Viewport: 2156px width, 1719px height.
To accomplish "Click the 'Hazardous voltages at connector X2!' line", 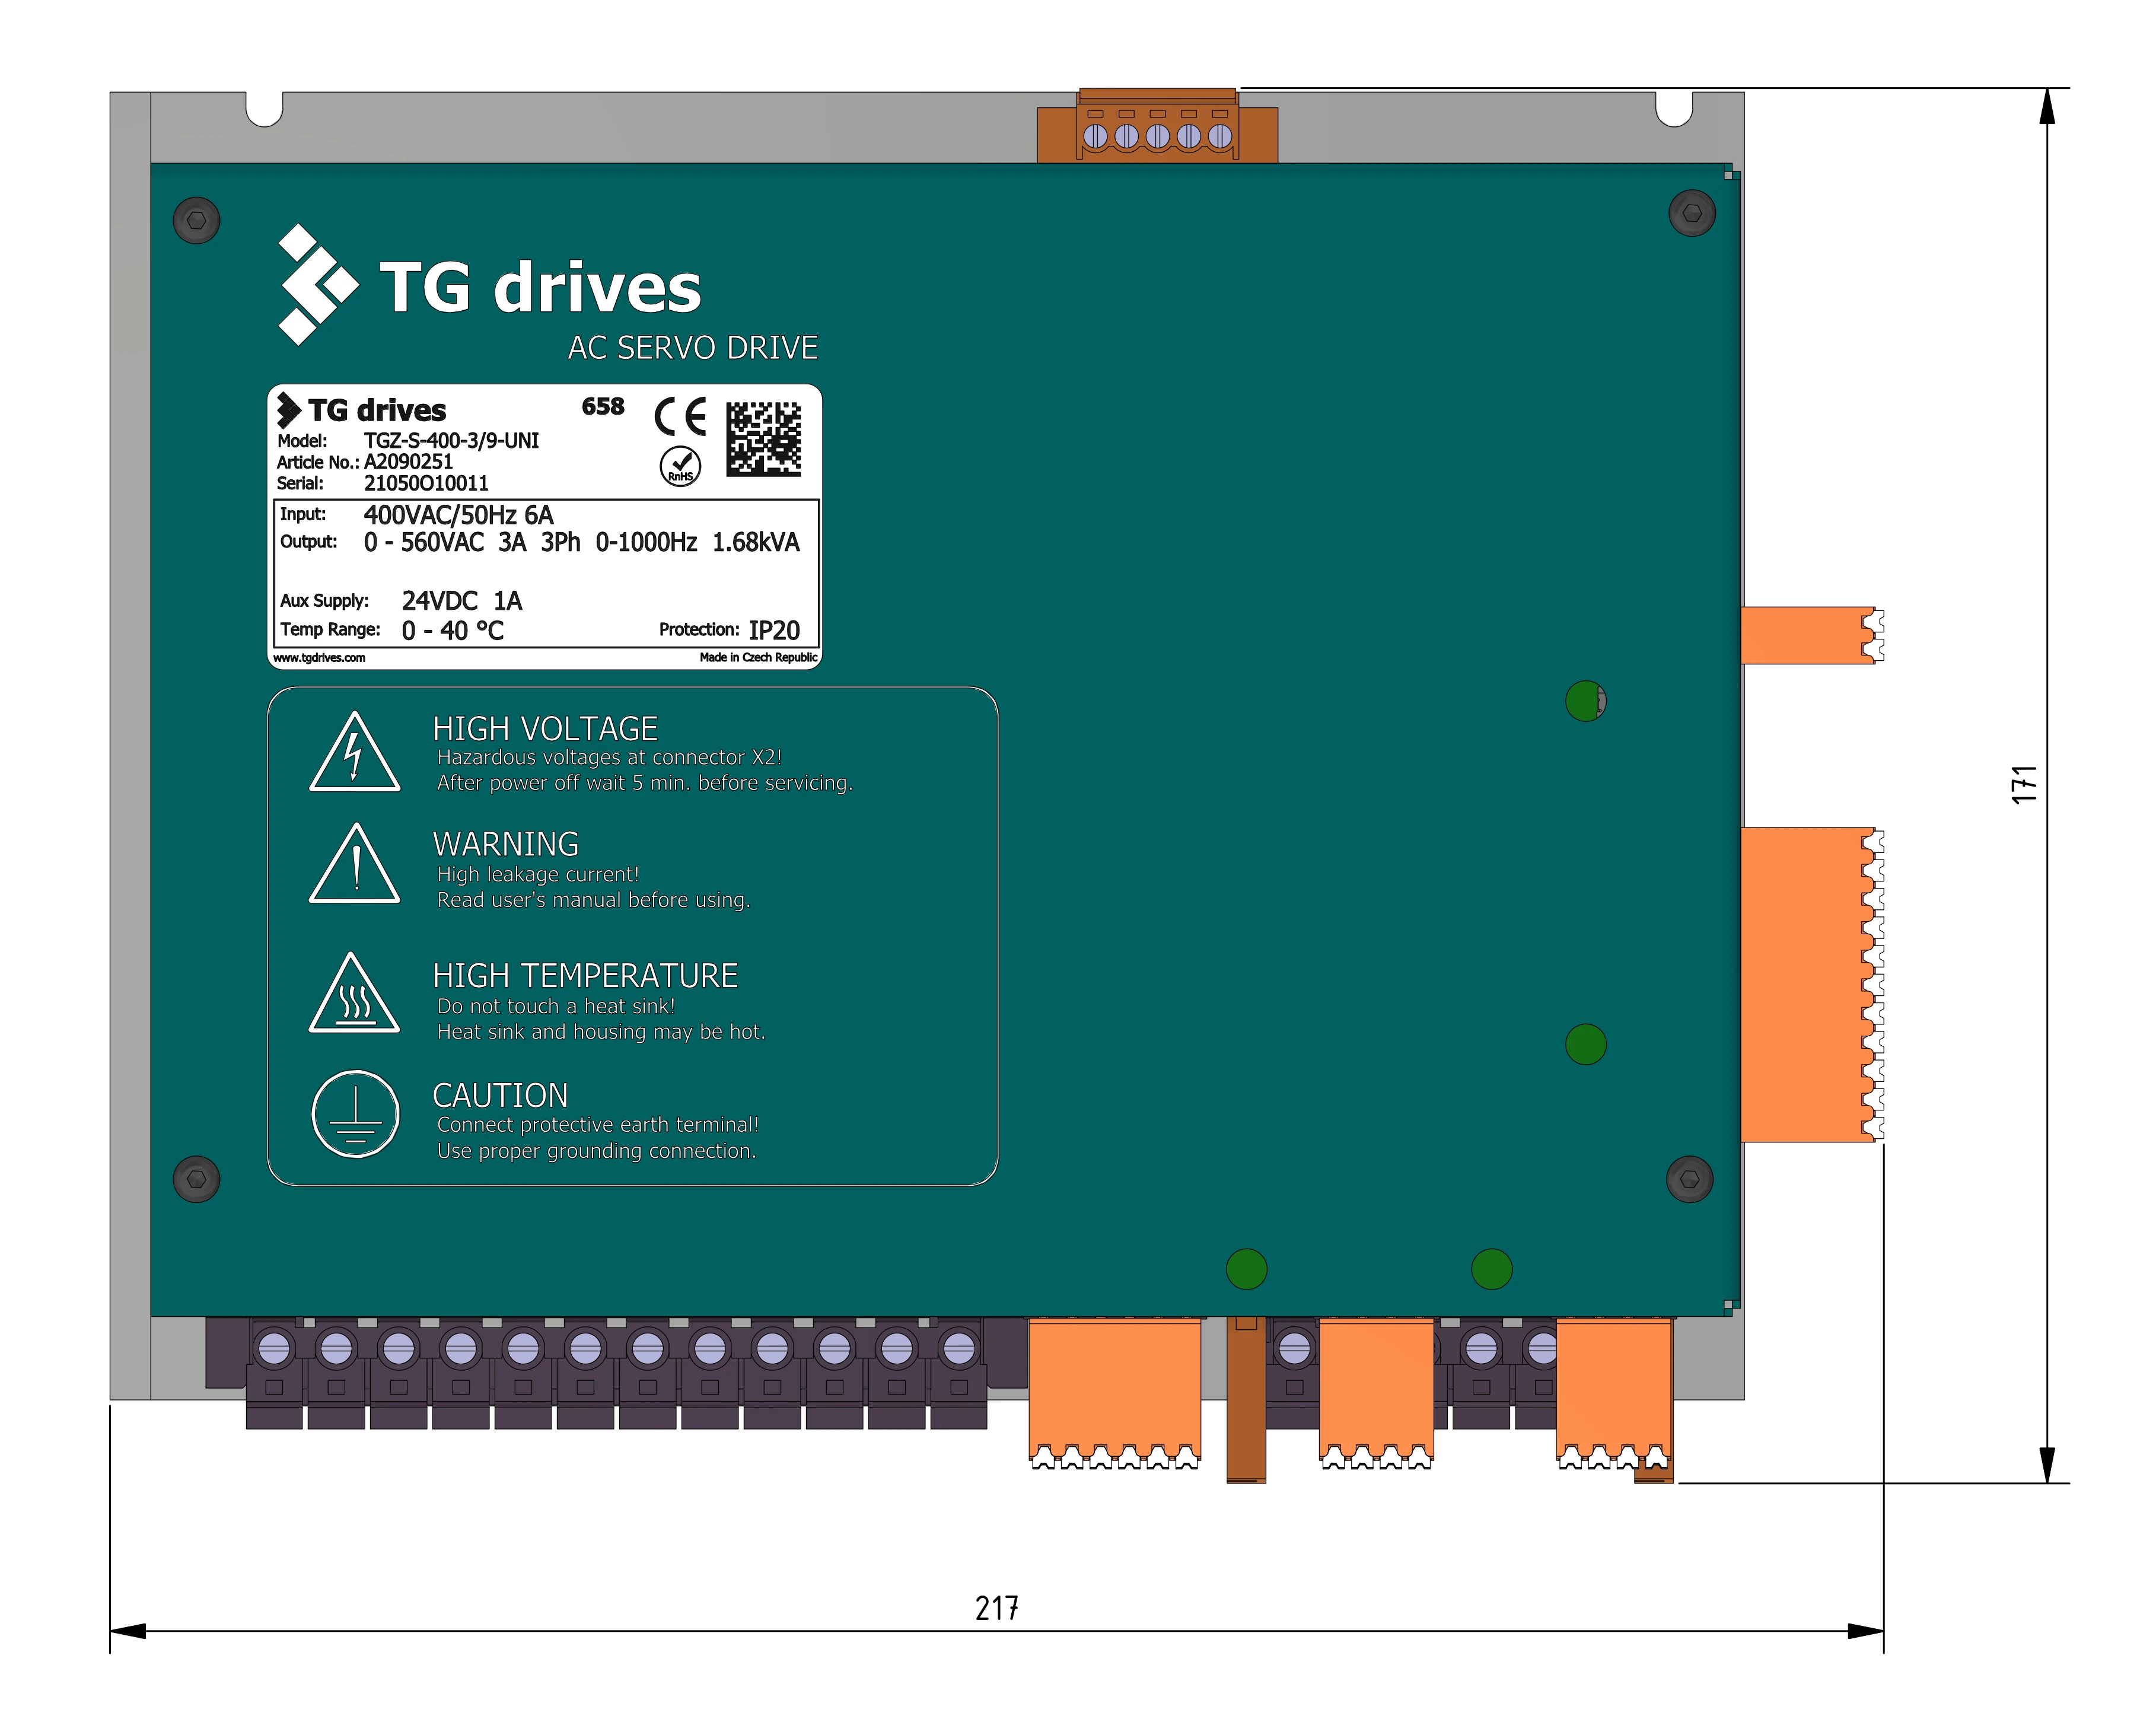I will pos(609,757).
